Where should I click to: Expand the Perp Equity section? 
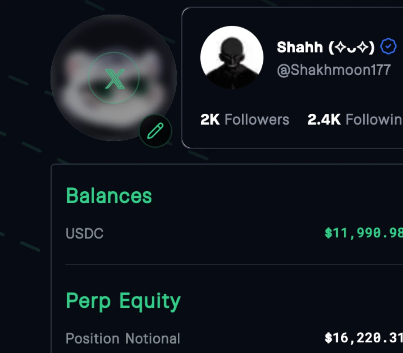[x=123, y=300]
